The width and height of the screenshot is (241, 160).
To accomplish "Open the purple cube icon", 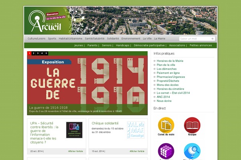I will pyautogui.click(x=166, y=151).
